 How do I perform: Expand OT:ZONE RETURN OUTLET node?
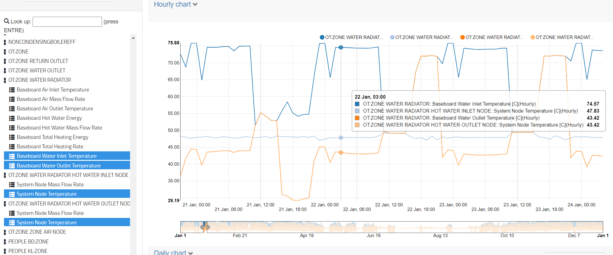[5, 61]
